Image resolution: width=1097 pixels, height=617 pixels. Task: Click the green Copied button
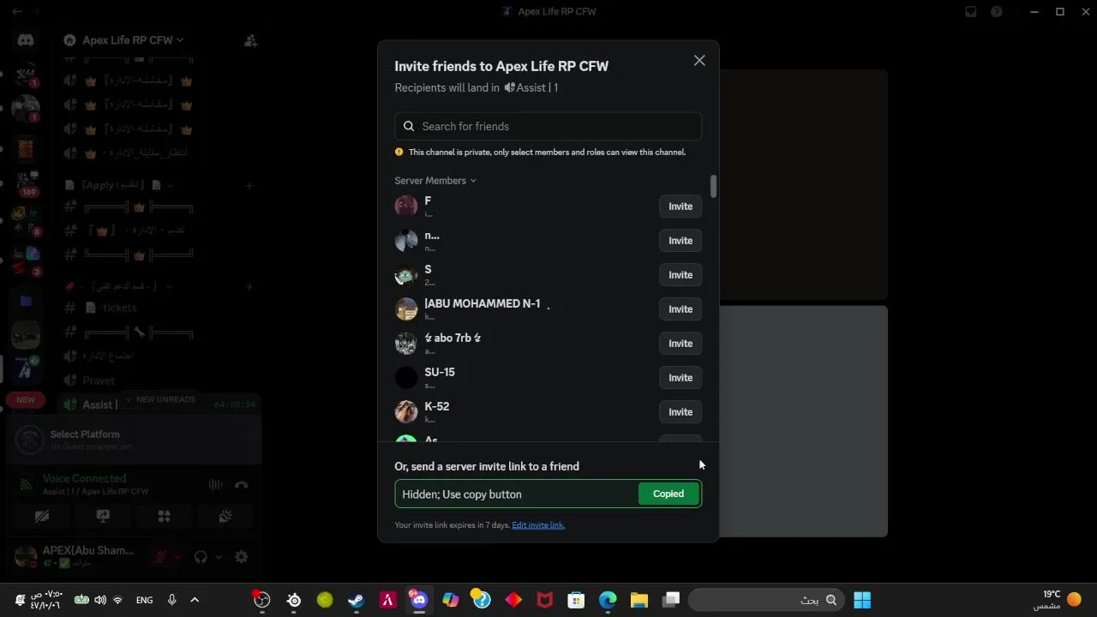[668, 494]
